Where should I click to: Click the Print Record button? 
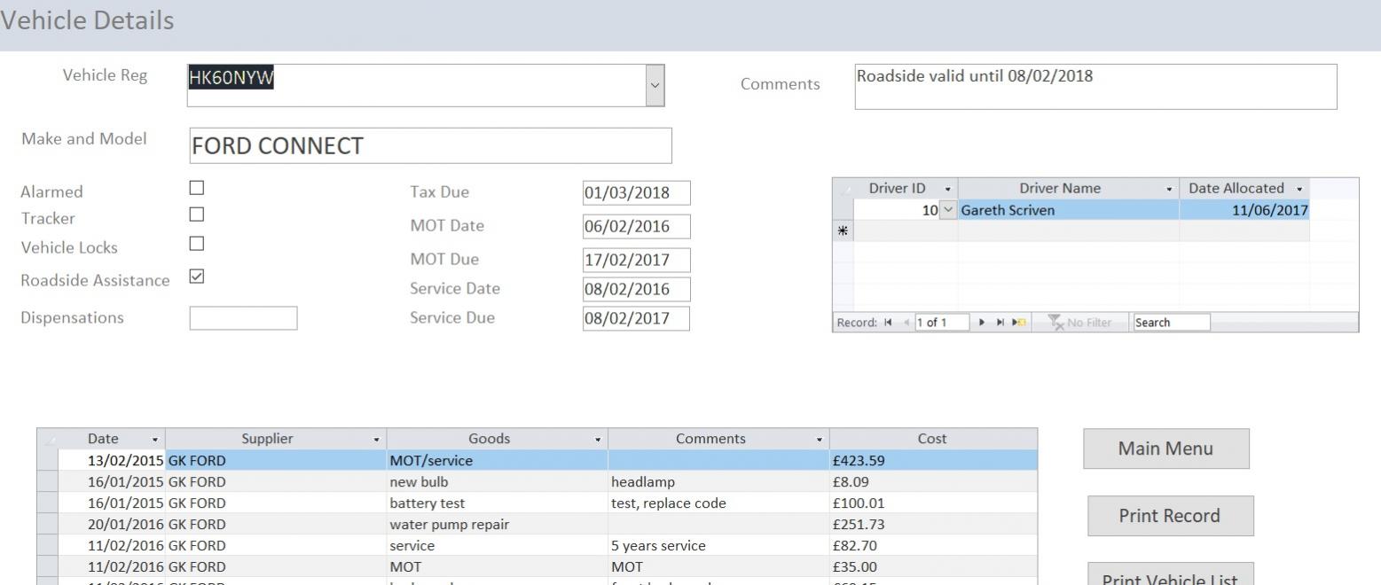pos(1170,516)
